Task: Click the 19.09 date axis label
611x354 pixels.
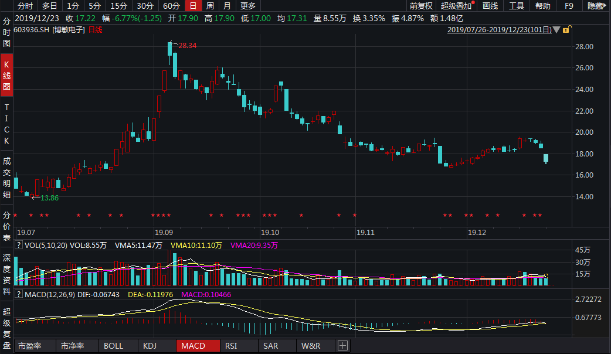Action: point(164,233)
